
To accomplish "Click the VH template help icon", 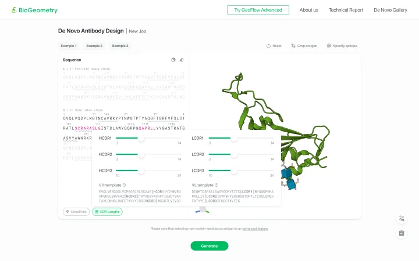I will [x=125, y=185].
